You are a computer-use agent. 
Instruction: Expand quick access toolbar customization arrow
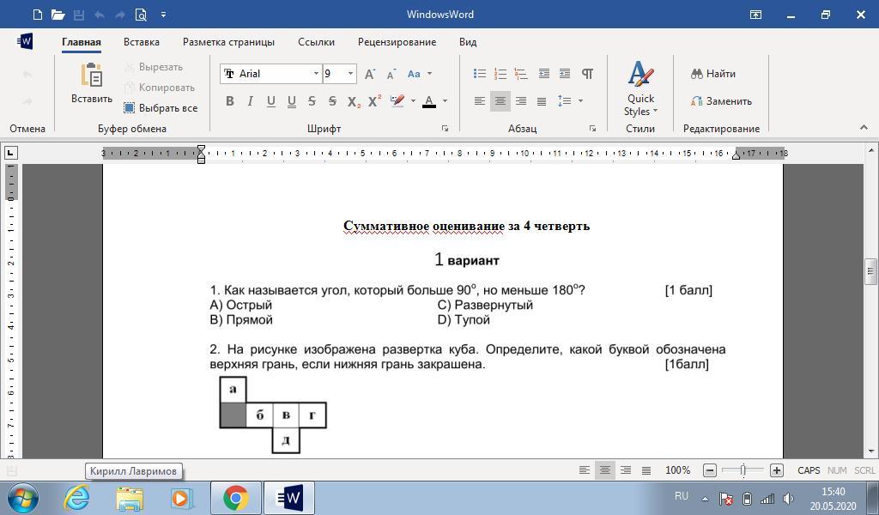163,15
